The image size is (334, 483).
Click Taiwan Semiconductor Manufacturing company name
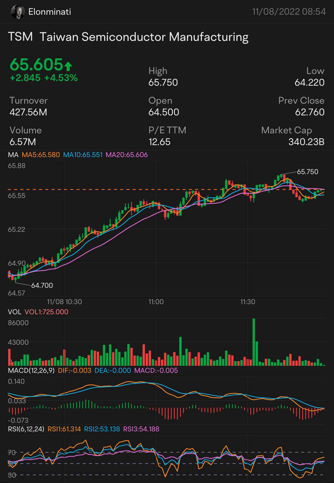144,37
